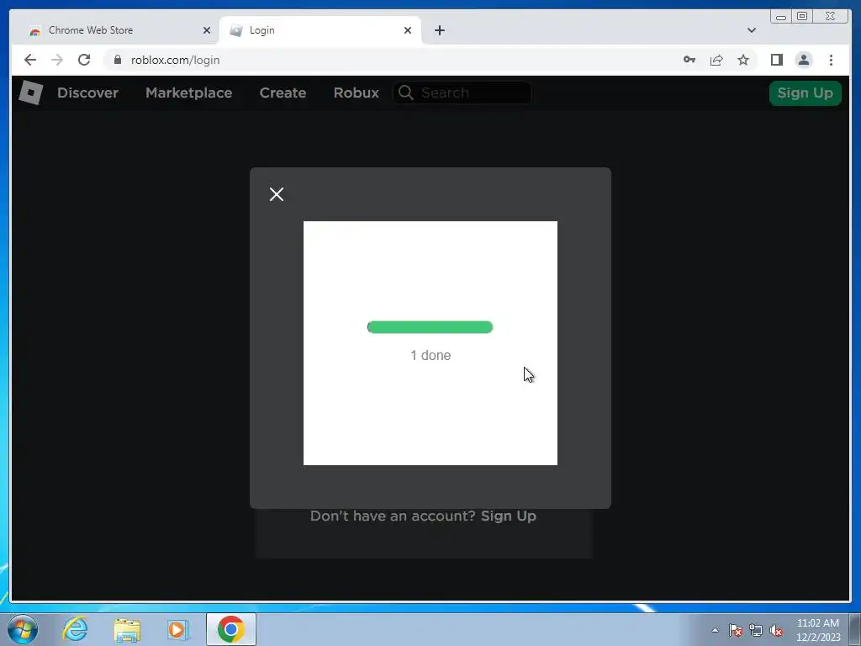Open the Marketplace page
Viewport: 861px width, 646px height.
(x=189, y=93)
